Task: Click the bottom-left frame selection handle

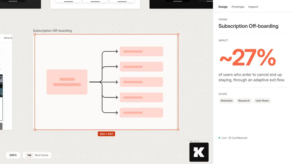Action: [35, 130]
